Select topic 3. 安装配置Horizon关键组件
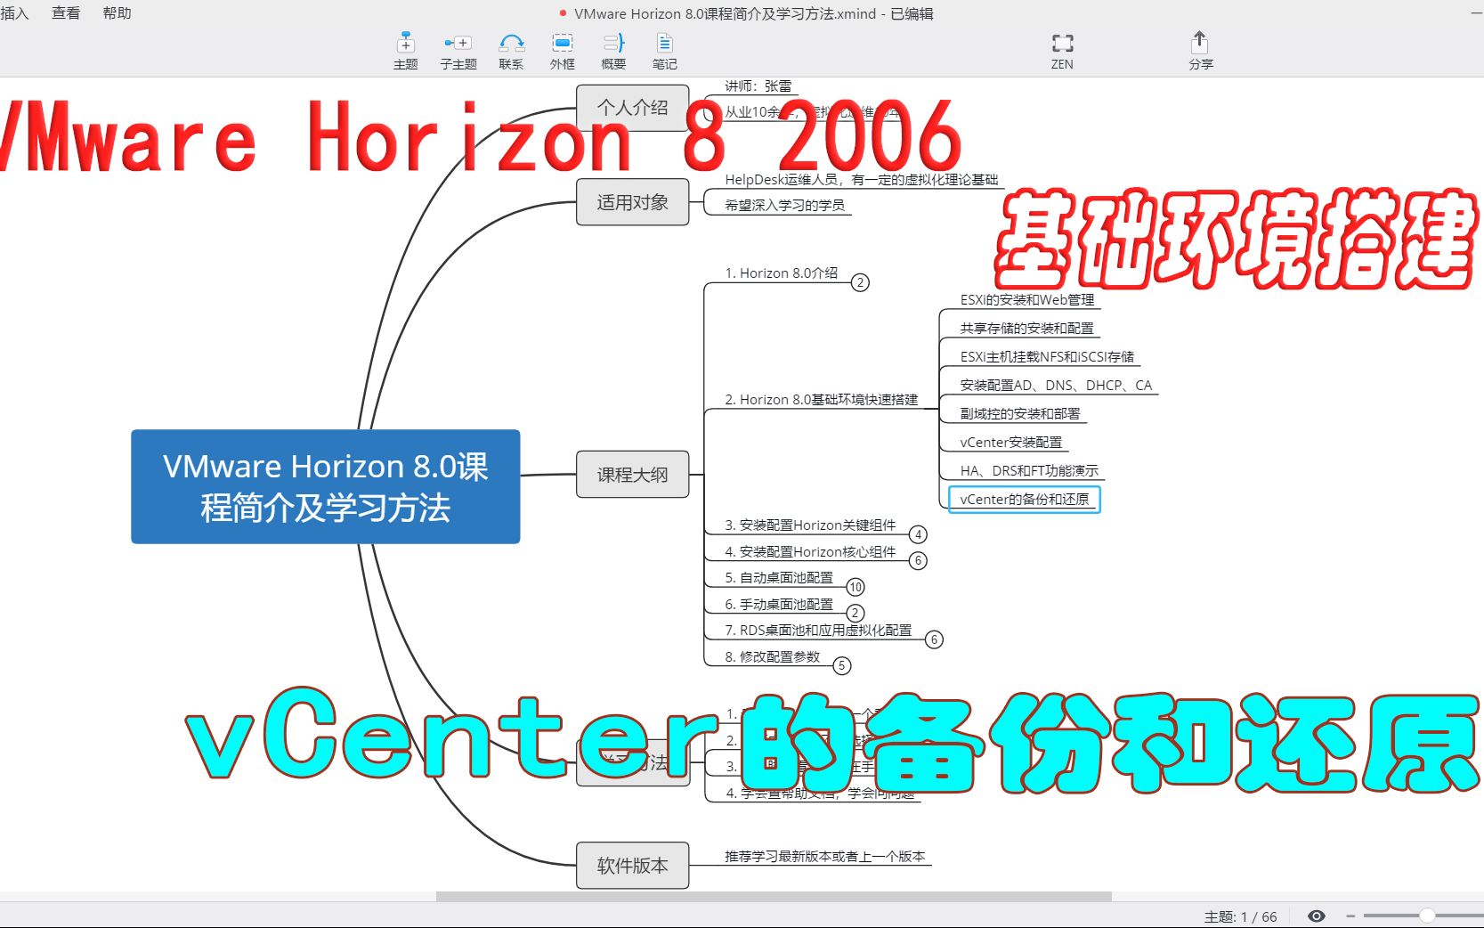Viewport: 1484px width, 928px height. tap(810, 525)
